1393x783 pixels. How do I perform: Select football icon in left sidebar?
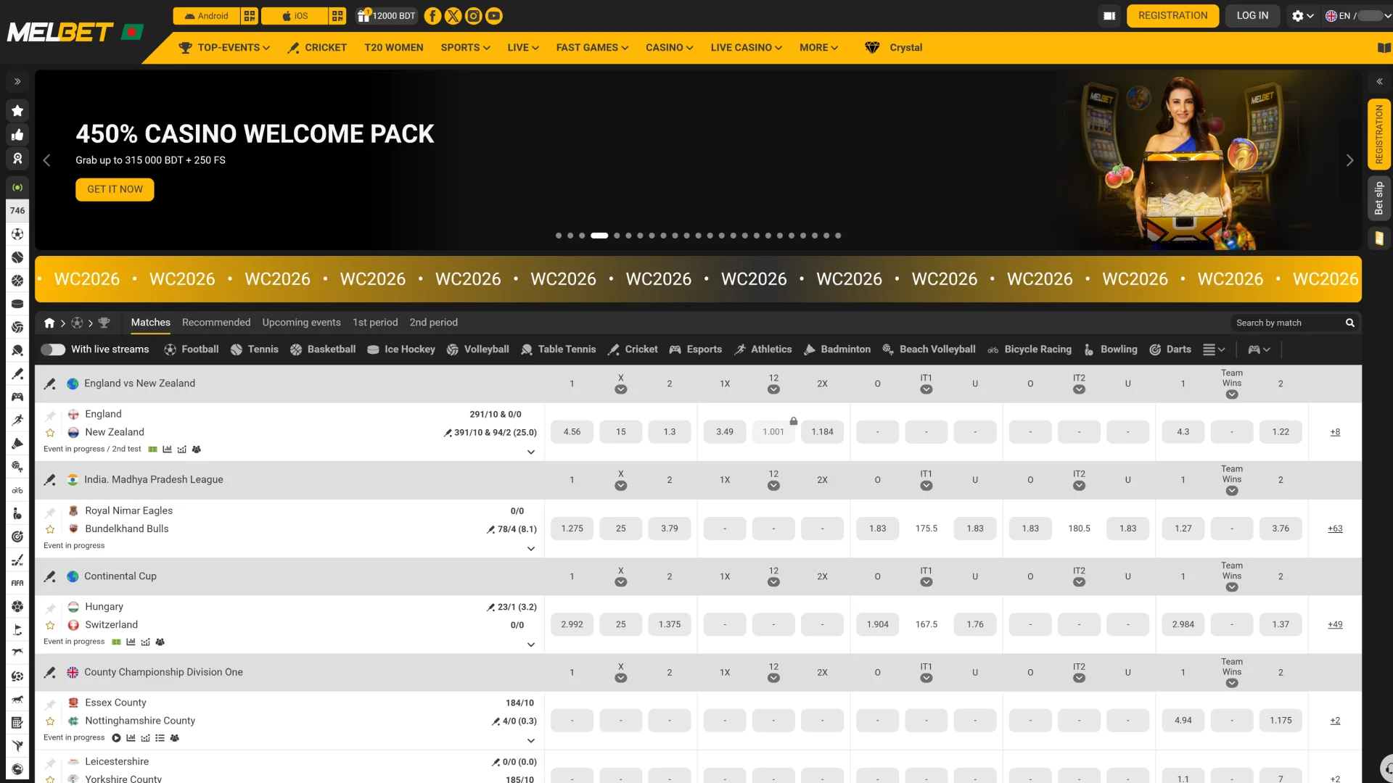pos(17,234)
